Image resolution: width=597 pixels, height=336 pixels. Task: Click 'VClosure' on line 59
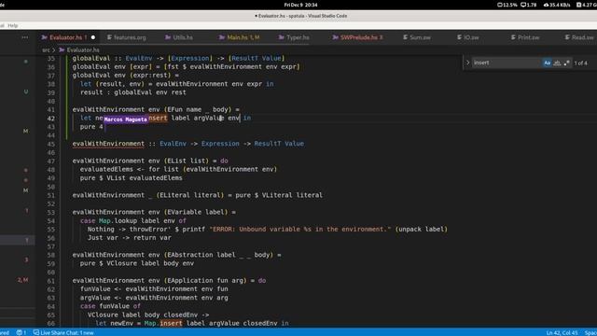(x=122, y=263)
